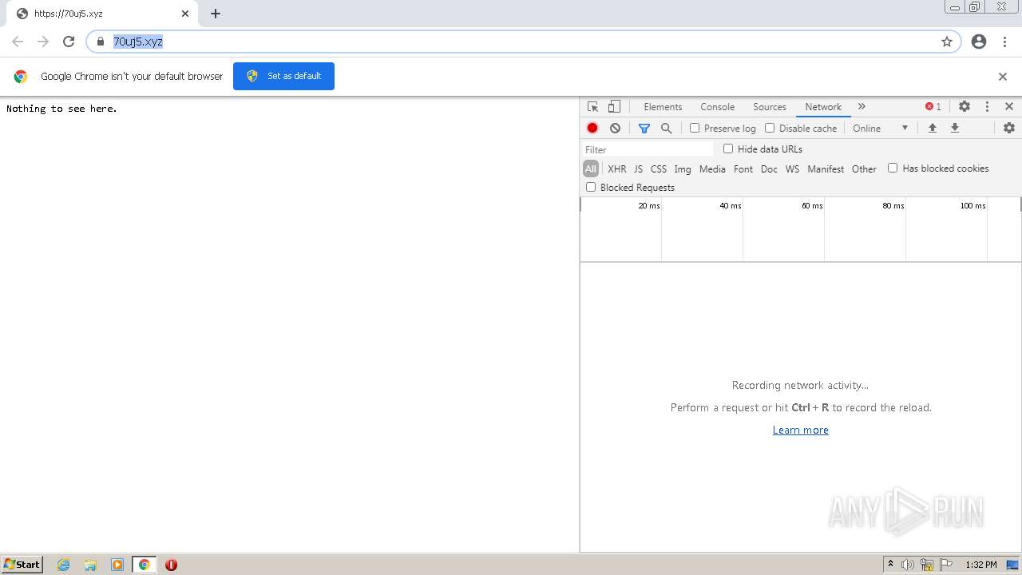
Task: Open the Chrome three-dot menu
Action: pos(1004,42)
